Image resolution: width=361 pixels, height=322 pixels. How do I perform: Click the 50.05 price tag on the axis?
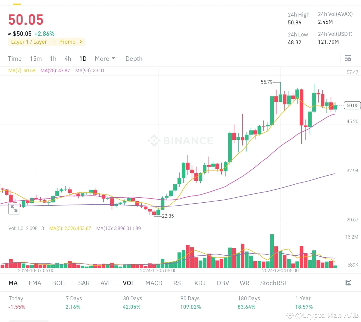[x=352, y=105]
